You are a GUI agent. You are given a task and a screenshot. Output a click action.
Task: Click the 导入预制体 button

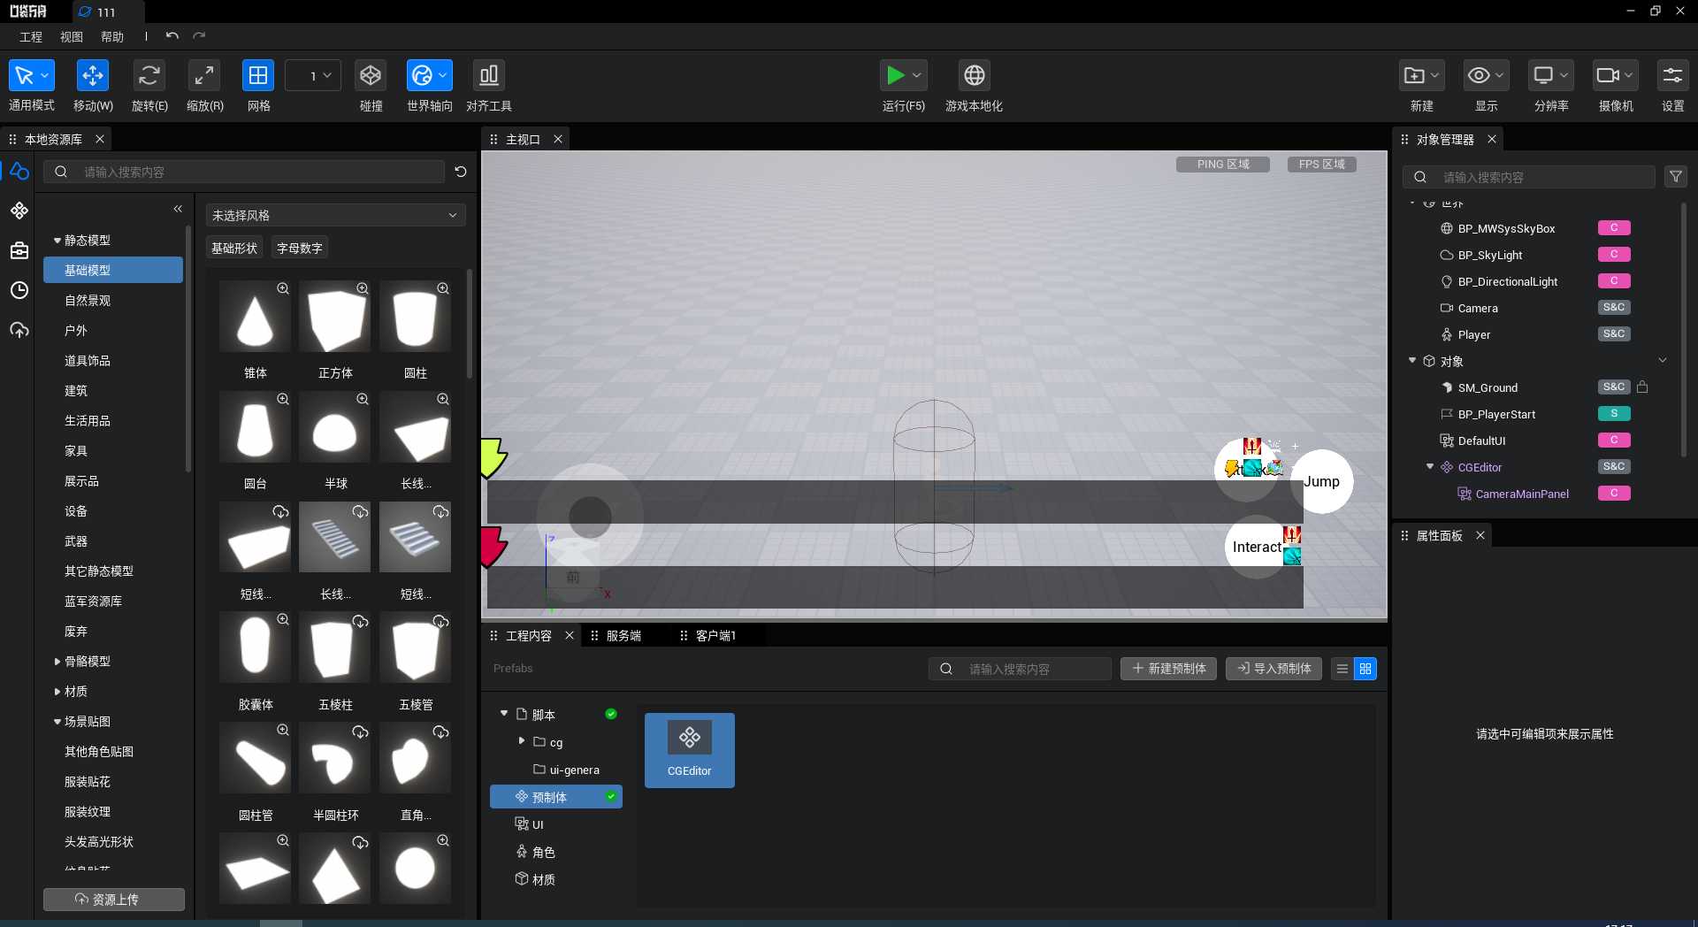pyautogui.click(x=1273, y=669)
